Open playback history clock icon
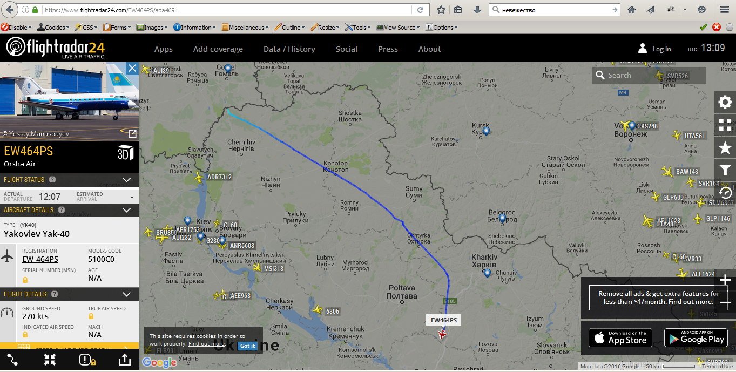 725,192
